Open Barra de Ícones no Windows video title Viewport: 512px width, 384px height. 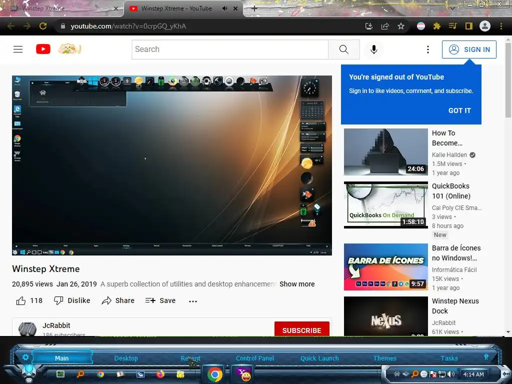pyautogui.click(x=456, y=253)
